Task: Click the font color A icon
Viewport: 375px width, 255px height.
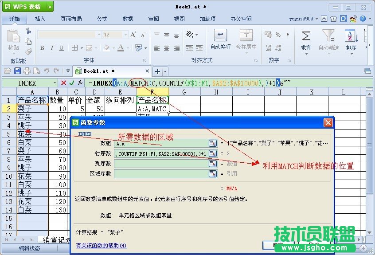Action: point(121,48)
